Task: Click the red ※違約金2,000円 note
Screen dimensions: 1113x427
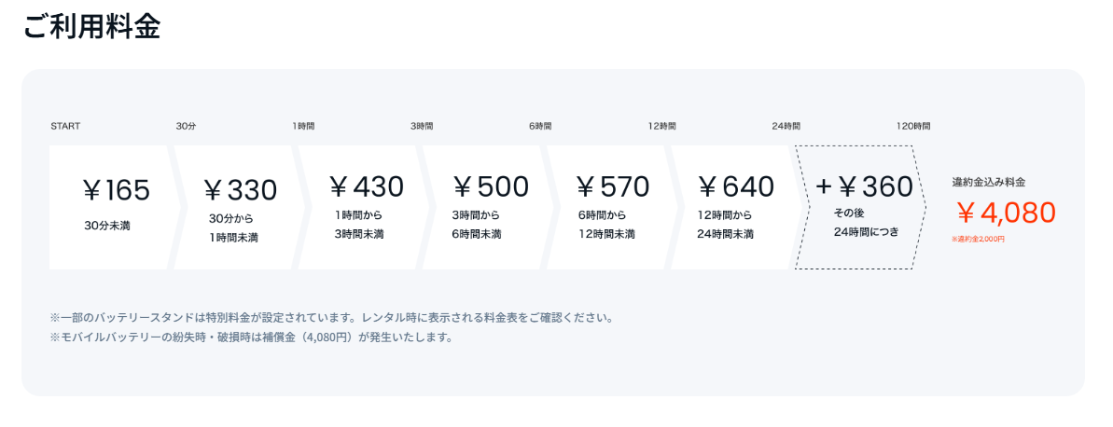Action: click(978, 239)
